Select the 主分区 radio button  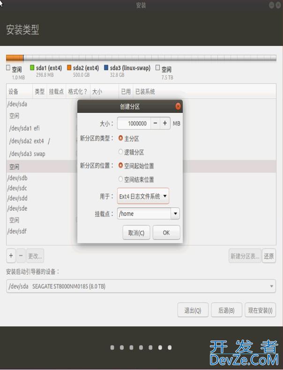120,138
